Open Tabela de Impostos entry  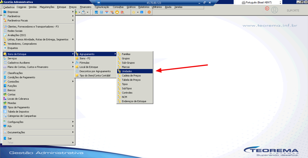coord(39,112)
